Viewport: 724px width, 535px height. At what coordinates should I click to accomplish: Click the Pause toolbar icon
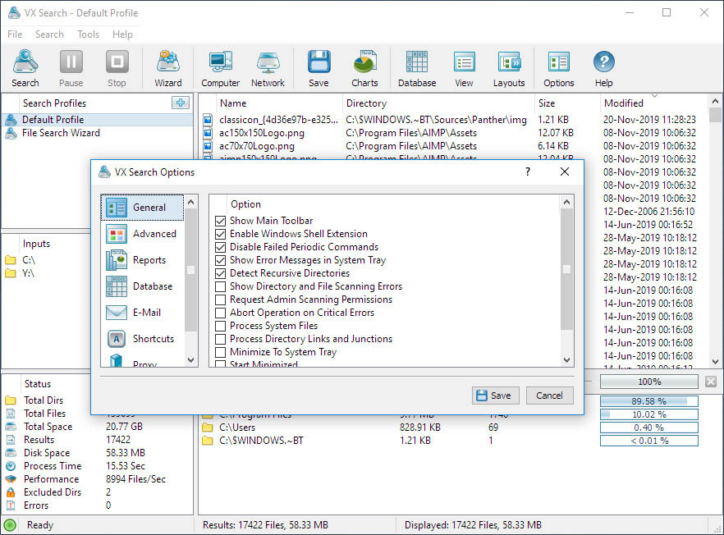71,68
